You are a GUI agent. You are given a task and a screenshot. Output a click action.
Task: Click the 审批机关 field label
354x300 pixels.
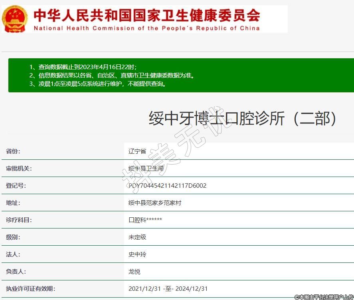(x=18, y=169)
